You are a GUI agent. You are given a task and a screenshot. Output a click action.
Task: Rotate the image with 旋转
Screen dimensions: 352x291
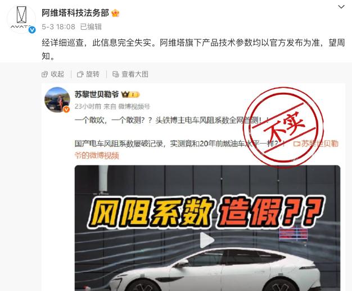pyautogui.click(x=88, y=74)
